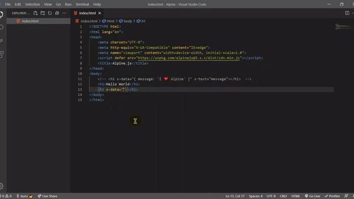Click the meta charset line 4
The image size is (354, 199).
click(x=121, y=43)
